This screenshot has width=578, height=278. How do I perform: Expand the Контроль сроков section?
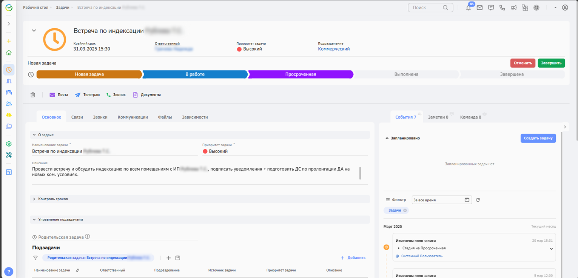click(34, 199)
